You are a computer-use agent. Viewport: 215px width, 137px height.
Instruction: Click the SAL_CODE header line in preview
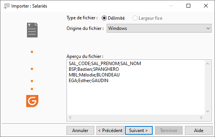pyautogui.click(x=105, y=64)
